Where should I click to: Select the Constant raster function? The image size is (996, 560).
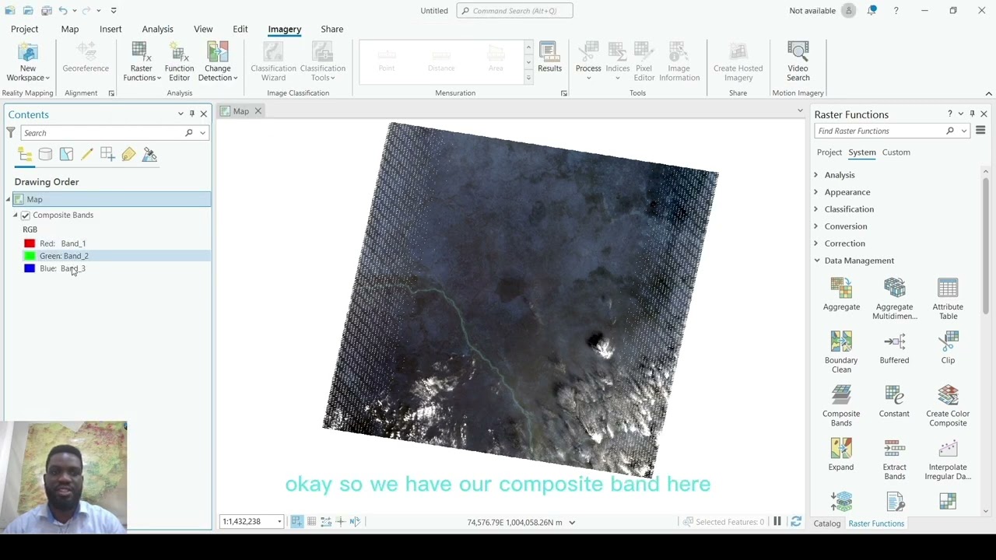pyautogui.click(x=894, y=402)
